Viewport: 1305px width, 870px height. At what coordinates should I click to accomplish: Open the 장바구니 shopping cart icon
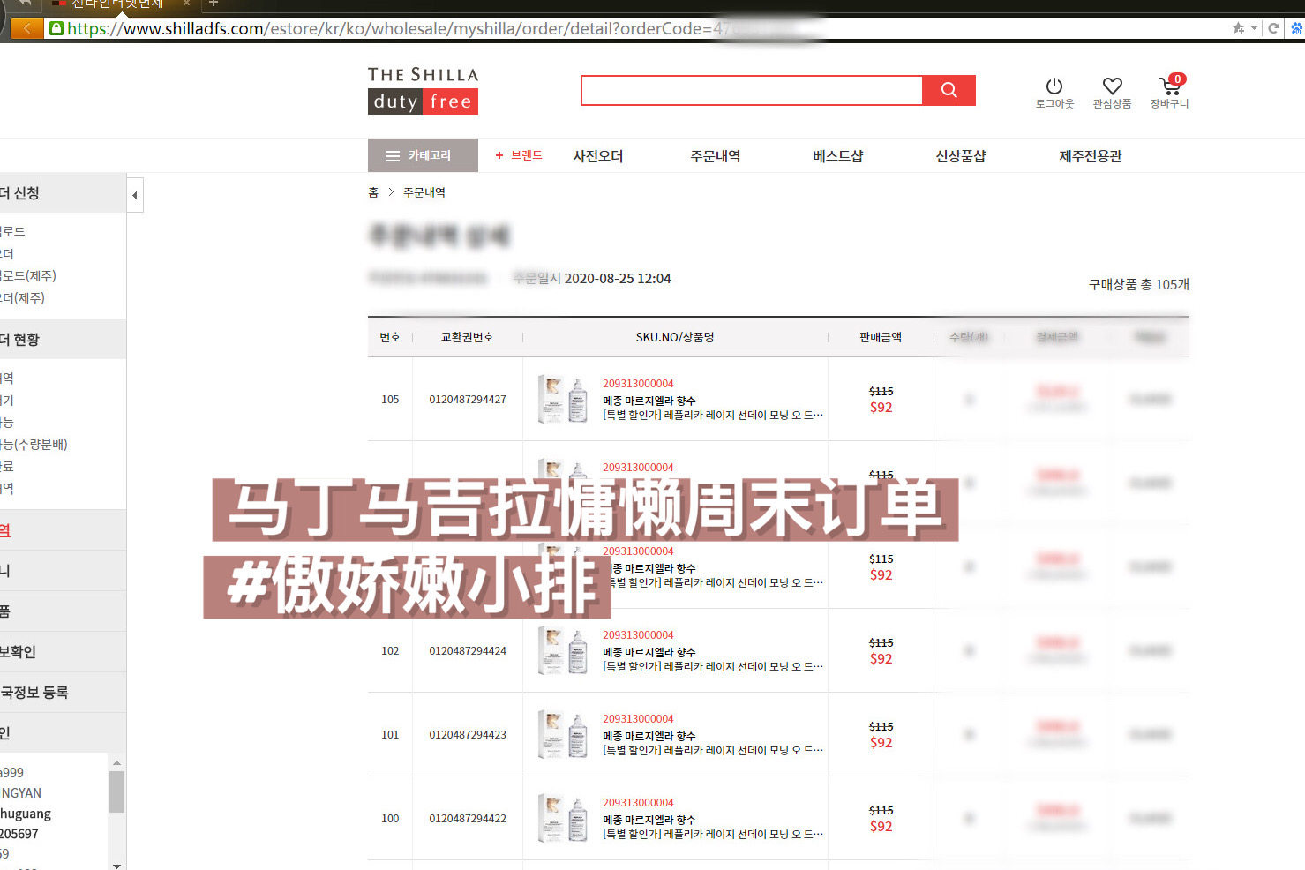click(1170, 92)
